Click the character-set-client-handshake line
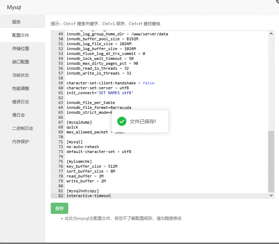The width and height of the screenshot is (279, 244). point(110,83)
